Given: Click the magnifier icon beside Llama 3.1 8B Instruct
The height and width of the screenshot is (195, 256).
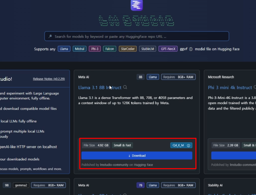Looking at the screenshot, I should (x=125, y=87).
